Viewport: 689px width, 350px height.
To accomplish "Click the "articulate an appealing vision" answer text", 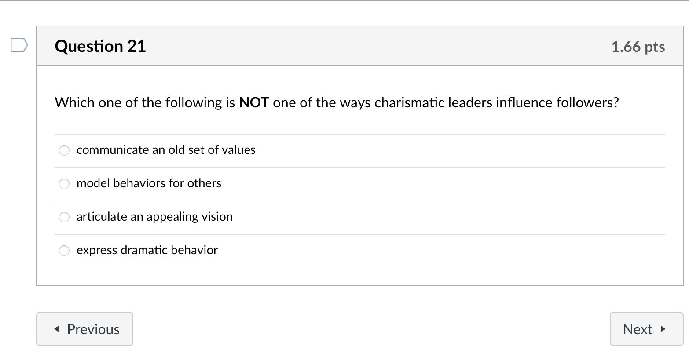I will [154, 217].
